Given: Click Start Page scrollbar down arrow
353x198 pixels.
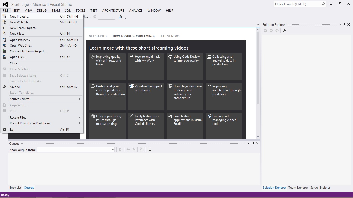Looking at the screenshot, I should point(258,137).
